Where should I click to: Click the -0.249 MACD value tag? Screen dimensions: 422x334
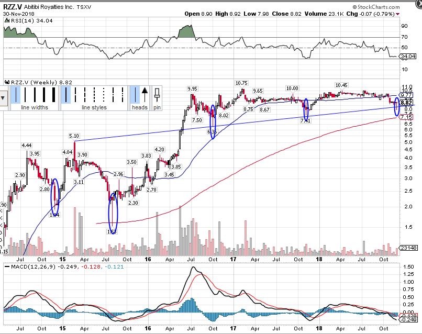(409, 319)
